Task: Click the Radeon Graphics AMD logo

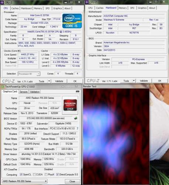Action: pyautogui.click(x=70, y=105)
